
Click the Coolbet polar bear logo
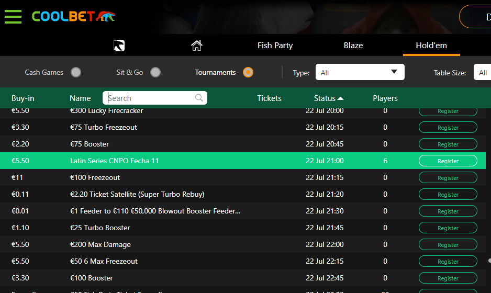tap(73, 16)
